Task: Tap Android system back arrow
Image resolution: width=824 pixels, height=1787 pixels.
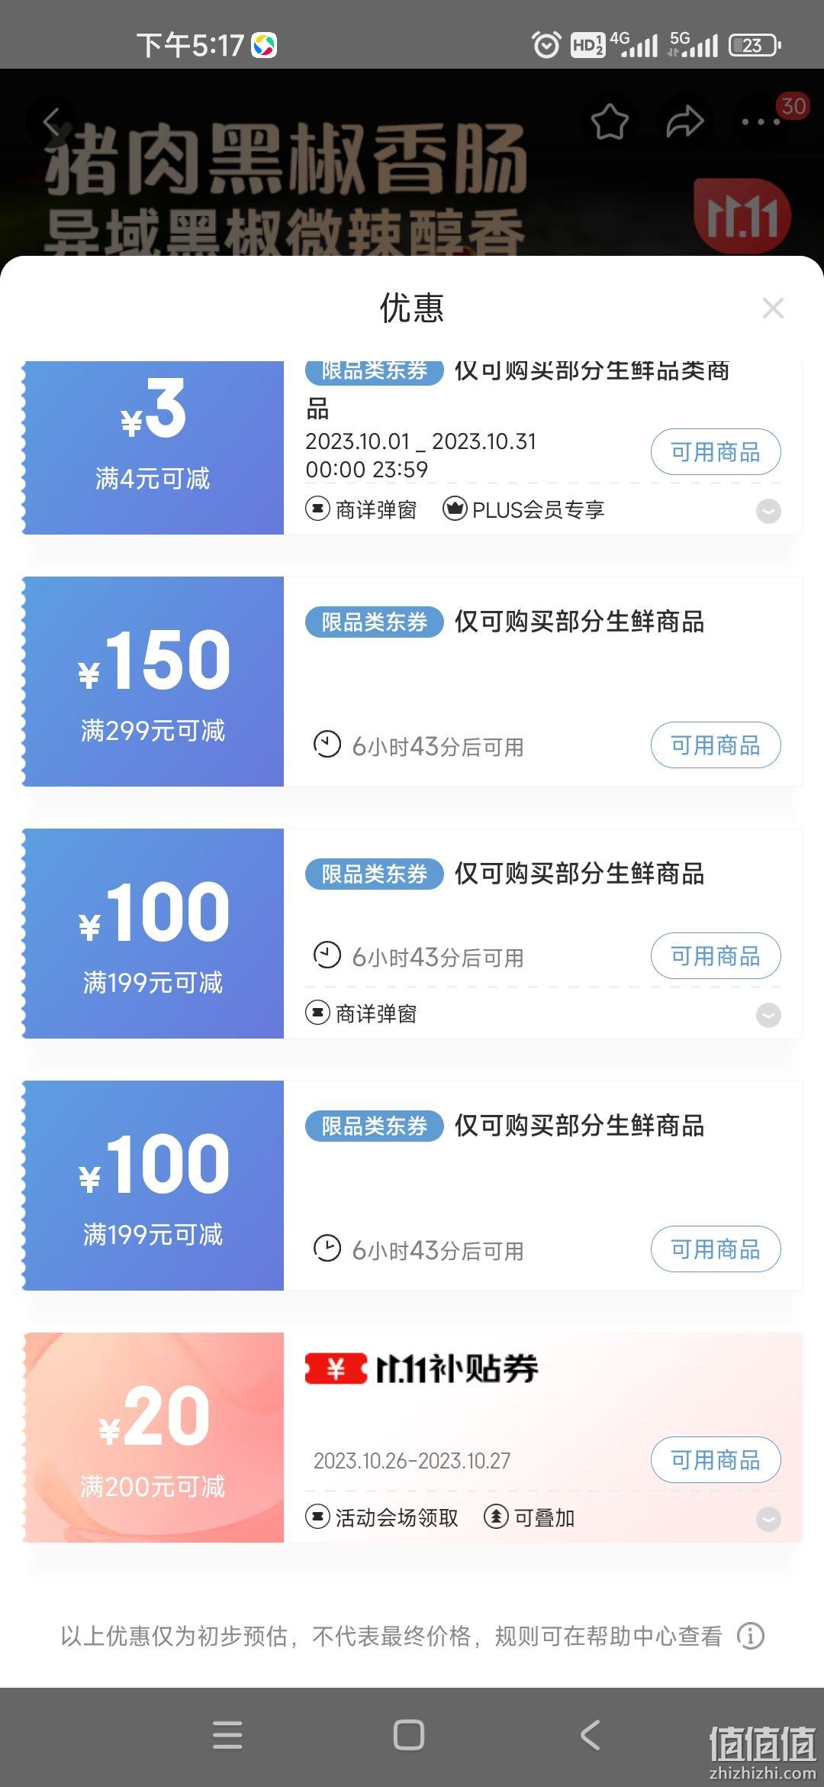Action: click(x=591, y=1735)
